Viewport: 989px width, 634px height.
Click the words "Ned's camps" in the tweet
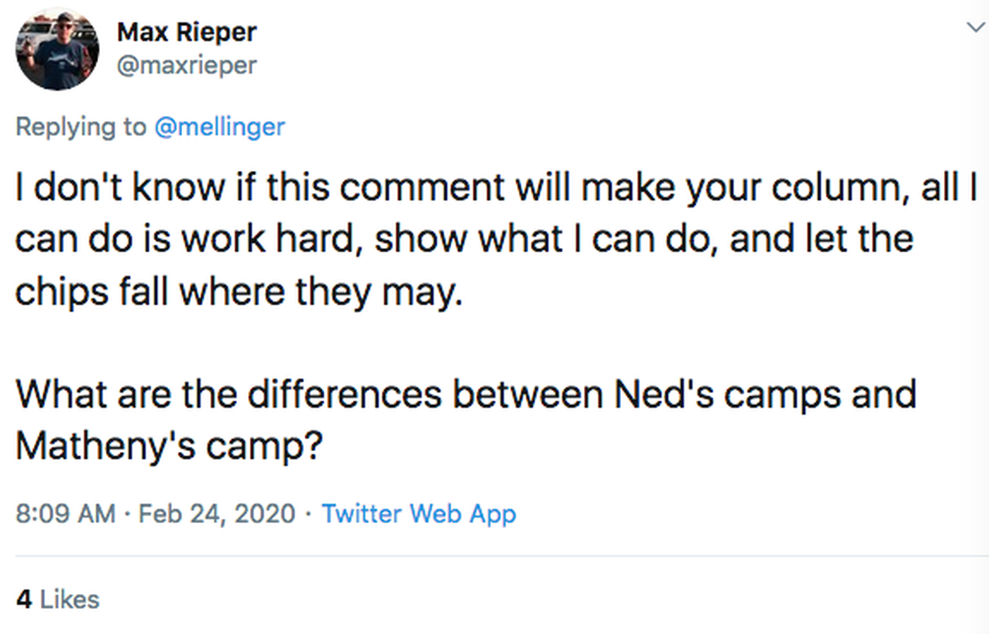[x=719, y=395]
